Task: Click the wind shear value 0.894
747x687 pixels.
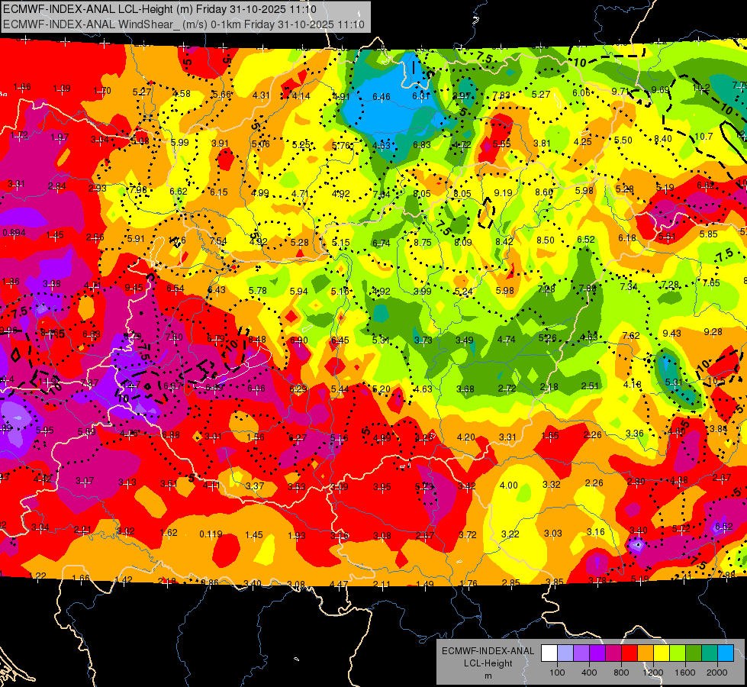Action: (x=14, y=233)
